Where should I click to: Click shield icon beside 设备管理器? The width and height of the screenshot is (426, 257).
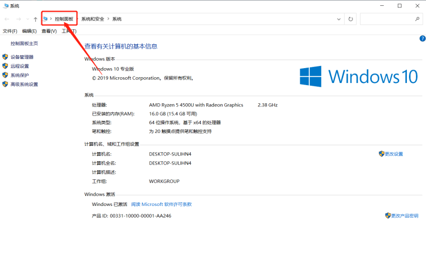5,57
